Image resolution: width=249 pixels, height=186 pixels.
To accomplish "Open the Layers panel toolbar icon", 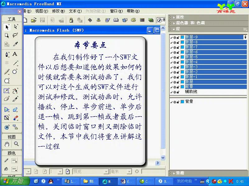I will pos(151,20).
